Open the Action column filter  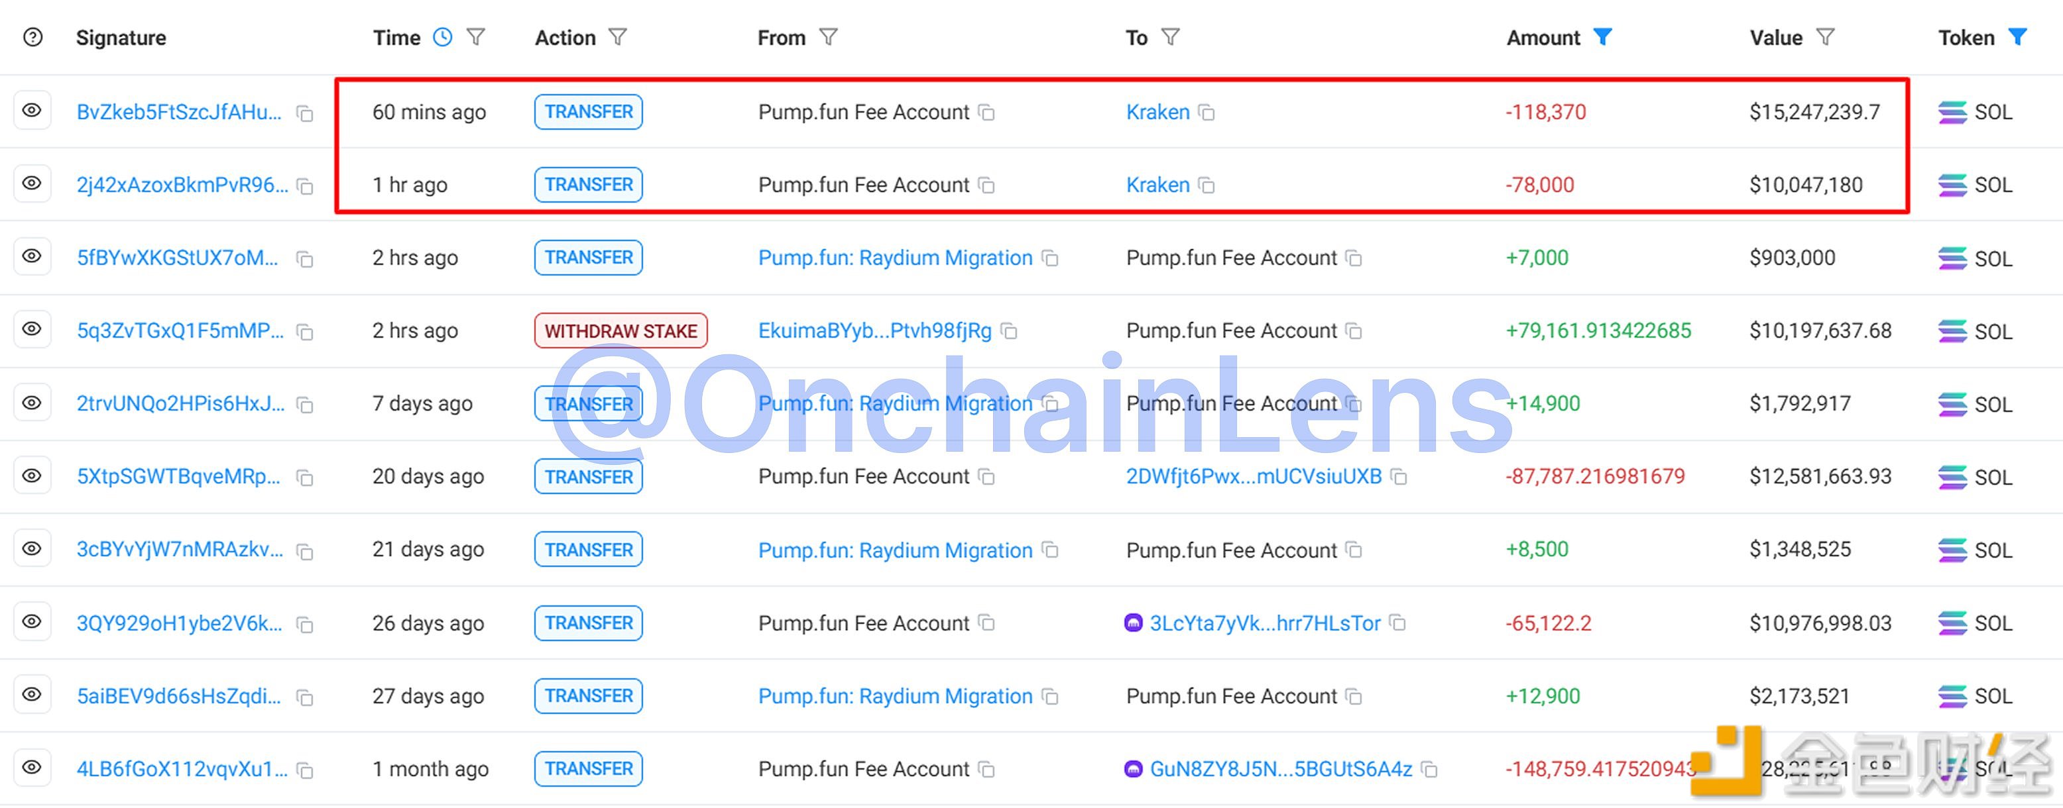[x=617, y=38]
